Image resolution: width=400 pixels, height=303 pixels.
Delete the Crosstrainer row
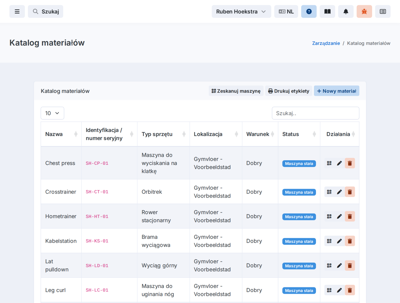point(350,192)
